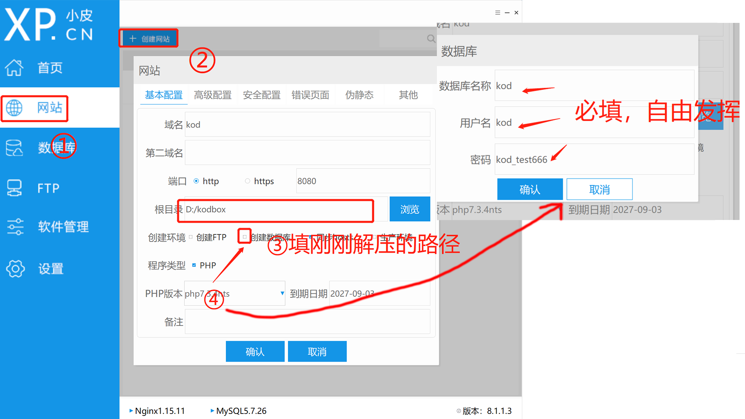The height and width of the screenshot is (419, 745).
Task: Click the version info icon in status bar
Action: 459,411
